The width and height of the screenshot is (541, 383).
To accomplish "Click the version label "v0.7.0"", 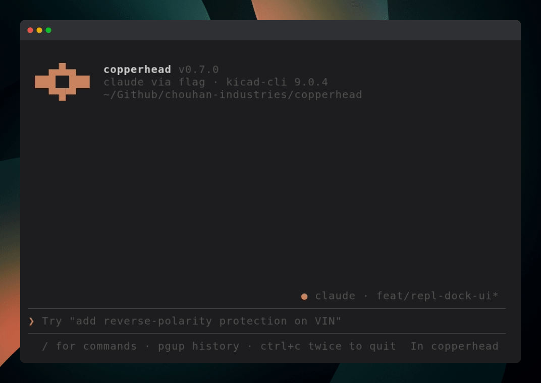I will pyautogui.click(x=199, y=70).
